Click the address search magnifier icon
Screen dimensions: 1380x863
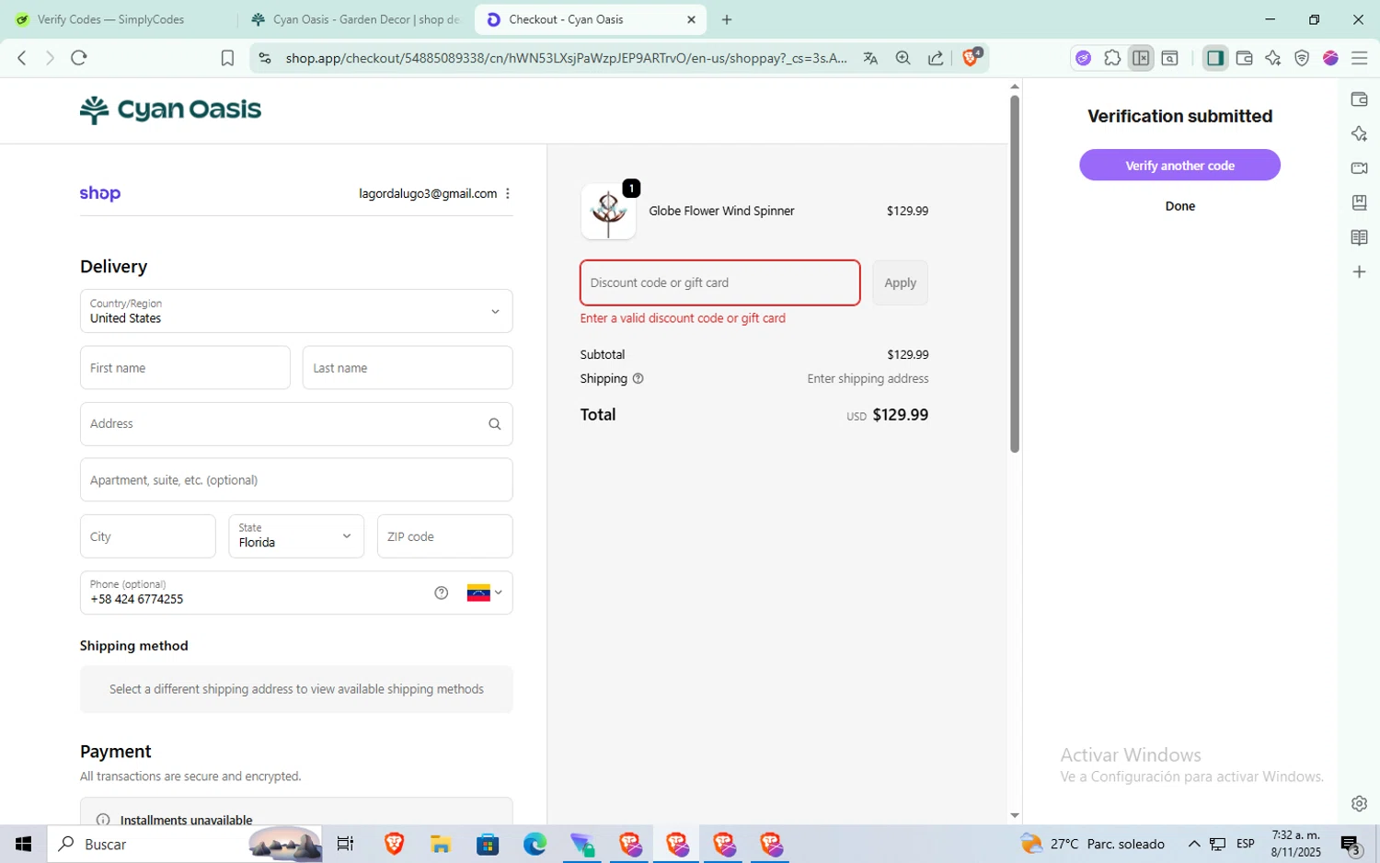pyautogui.click(x=495, y=424)
